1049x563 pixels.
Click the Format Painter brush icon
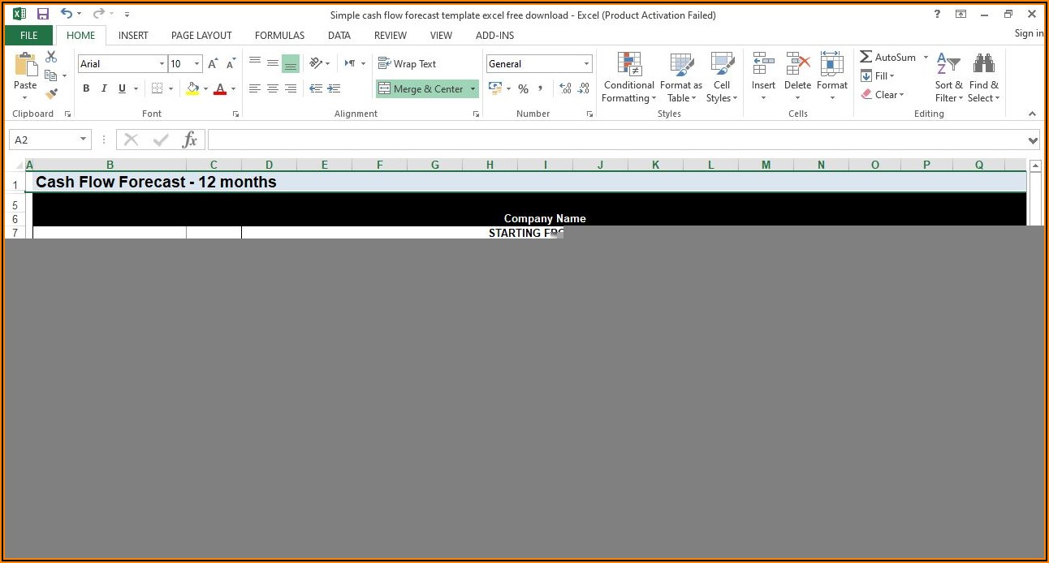[x=51, y=94]
